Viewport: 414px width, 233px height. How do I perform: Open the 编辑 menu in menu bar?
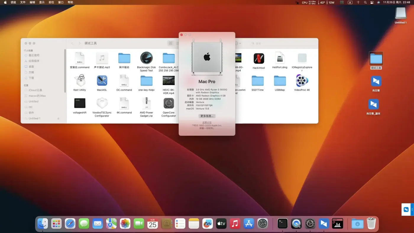32,2
